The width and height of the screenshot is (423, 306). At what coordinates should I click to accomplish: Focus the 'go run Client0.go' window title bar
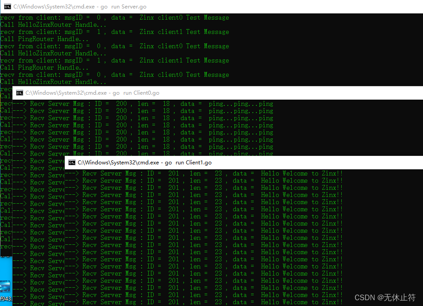(x=218, y=93)
